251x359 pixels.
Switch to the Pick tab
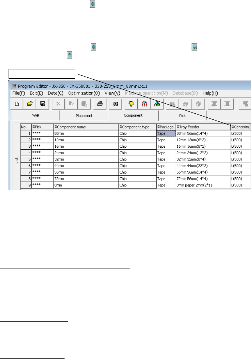click(182, 116)
